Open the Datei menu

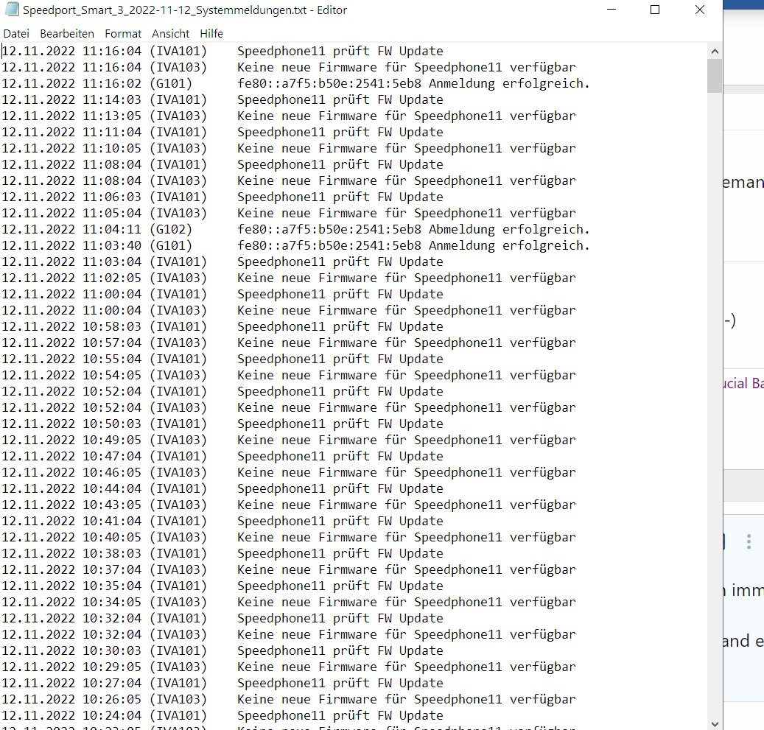click(16, 34)
